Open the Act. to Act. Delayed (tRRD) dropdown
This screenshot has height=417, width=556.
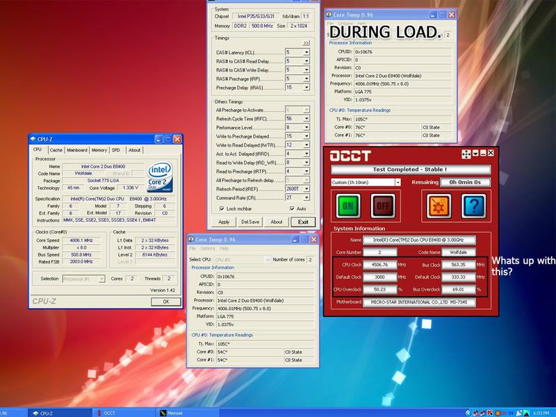point(306,154)
